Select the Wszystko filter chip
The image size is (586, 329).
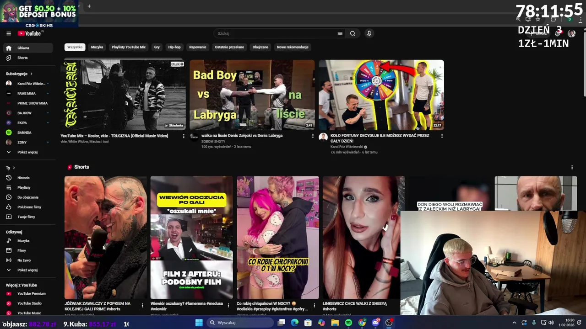tap(75, 47)
